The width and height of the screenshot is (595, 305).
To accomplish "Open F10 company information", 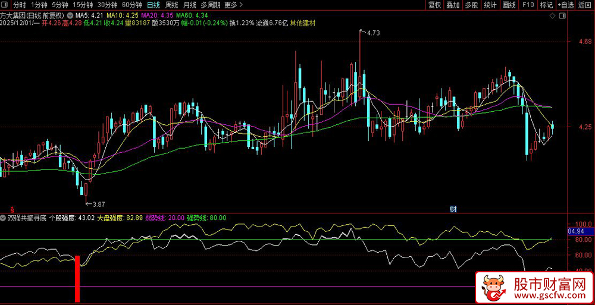I will (528, 5).
